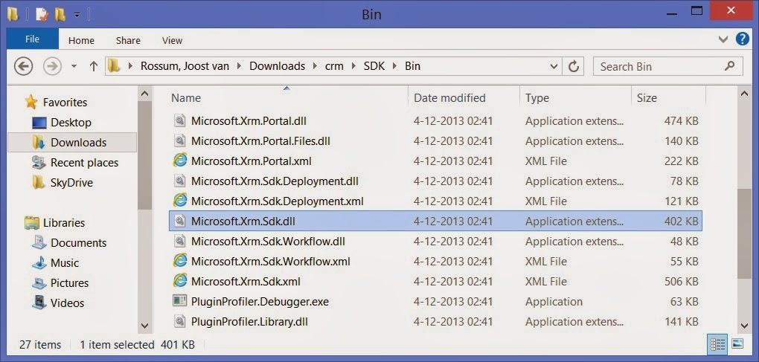
Task: Click PluginProfiler.Debugger.exe file icon
Action: 179,301
